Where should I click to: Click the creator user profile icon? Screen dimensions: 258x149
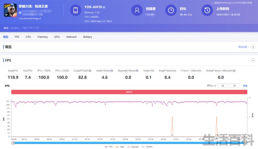click(137, 10)
